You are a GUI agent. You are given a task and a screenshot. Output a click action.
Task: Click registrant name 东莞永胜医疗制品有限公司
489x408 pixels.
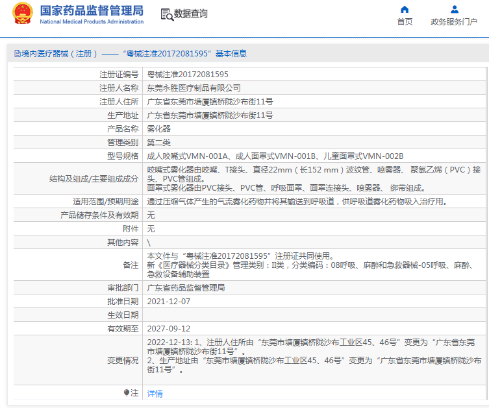coord(194,88)
